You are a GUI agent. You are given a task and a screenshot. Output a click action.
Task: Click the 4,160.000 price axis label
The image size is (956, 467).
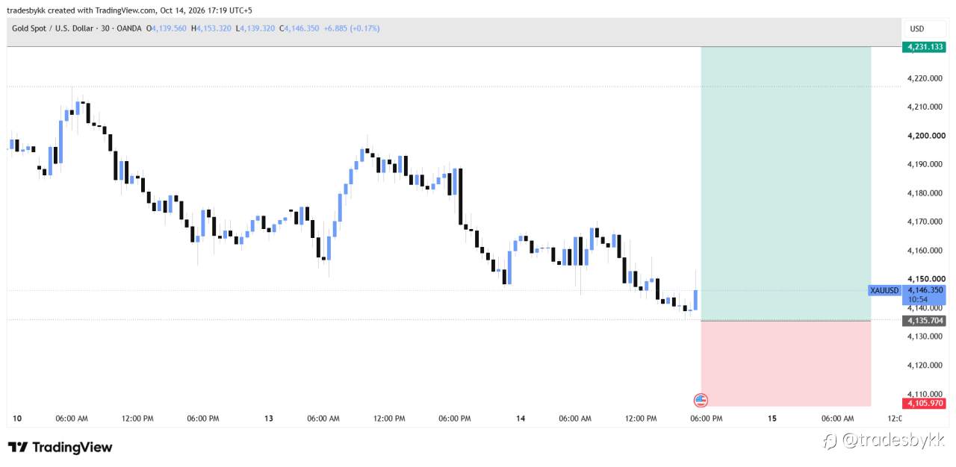(926, 251)
